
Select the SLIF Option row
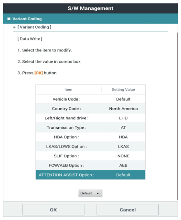(90, 156)
